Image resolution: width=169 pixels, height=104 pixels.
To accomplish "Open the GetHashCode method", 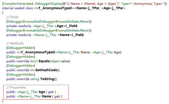I will click(46, 70).
